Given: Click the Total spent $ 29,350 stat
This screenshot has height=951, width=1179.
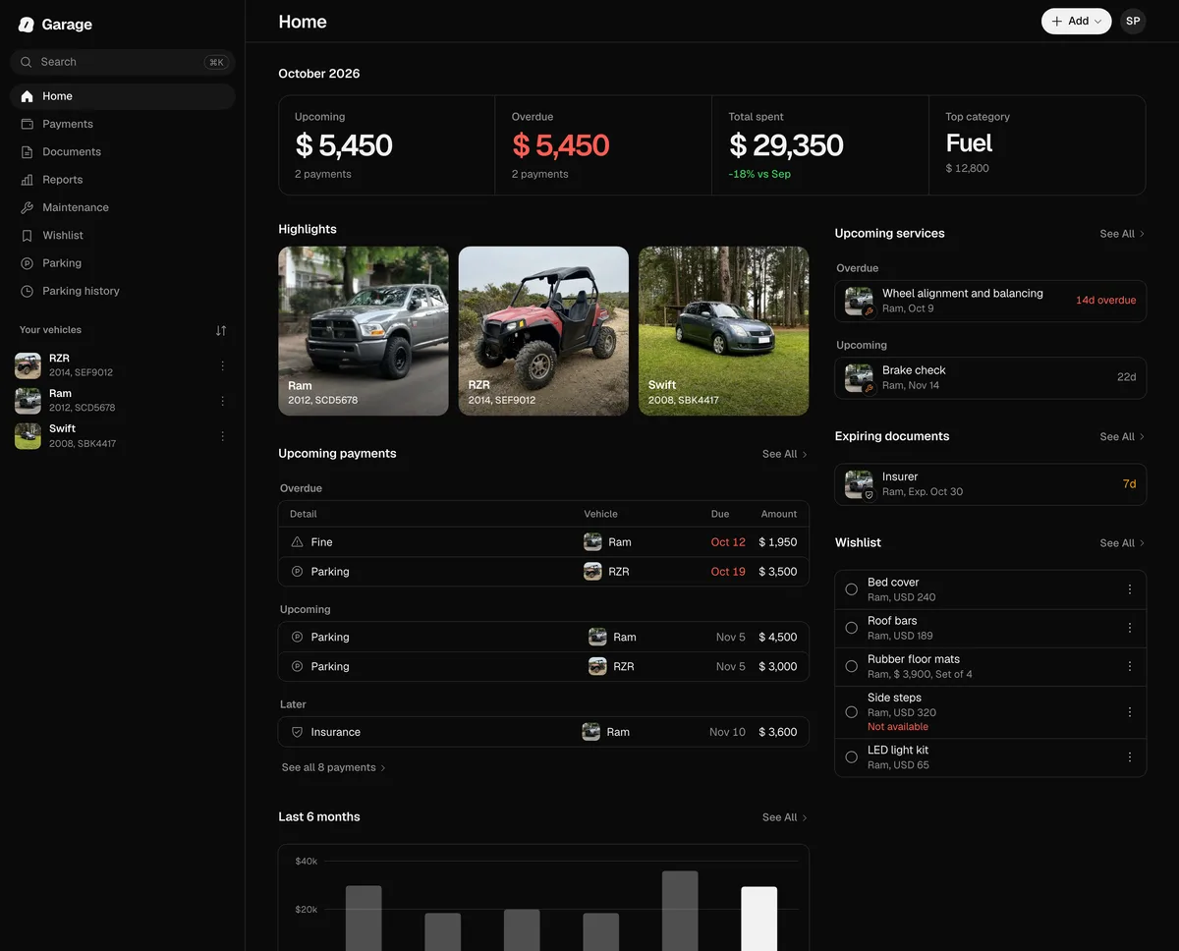Looking at the screenshot, I should [x=820, y=145].
